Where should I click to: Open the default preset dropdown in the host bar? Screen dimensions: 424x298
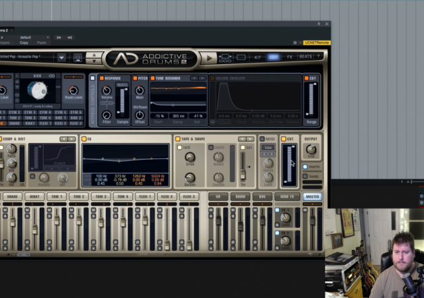pos(34,38)
